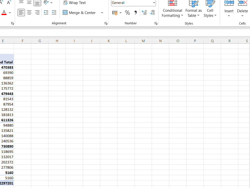Expand the Delete dropdown arrow
The image size is (250, 188).
click(x=242, y=16)
